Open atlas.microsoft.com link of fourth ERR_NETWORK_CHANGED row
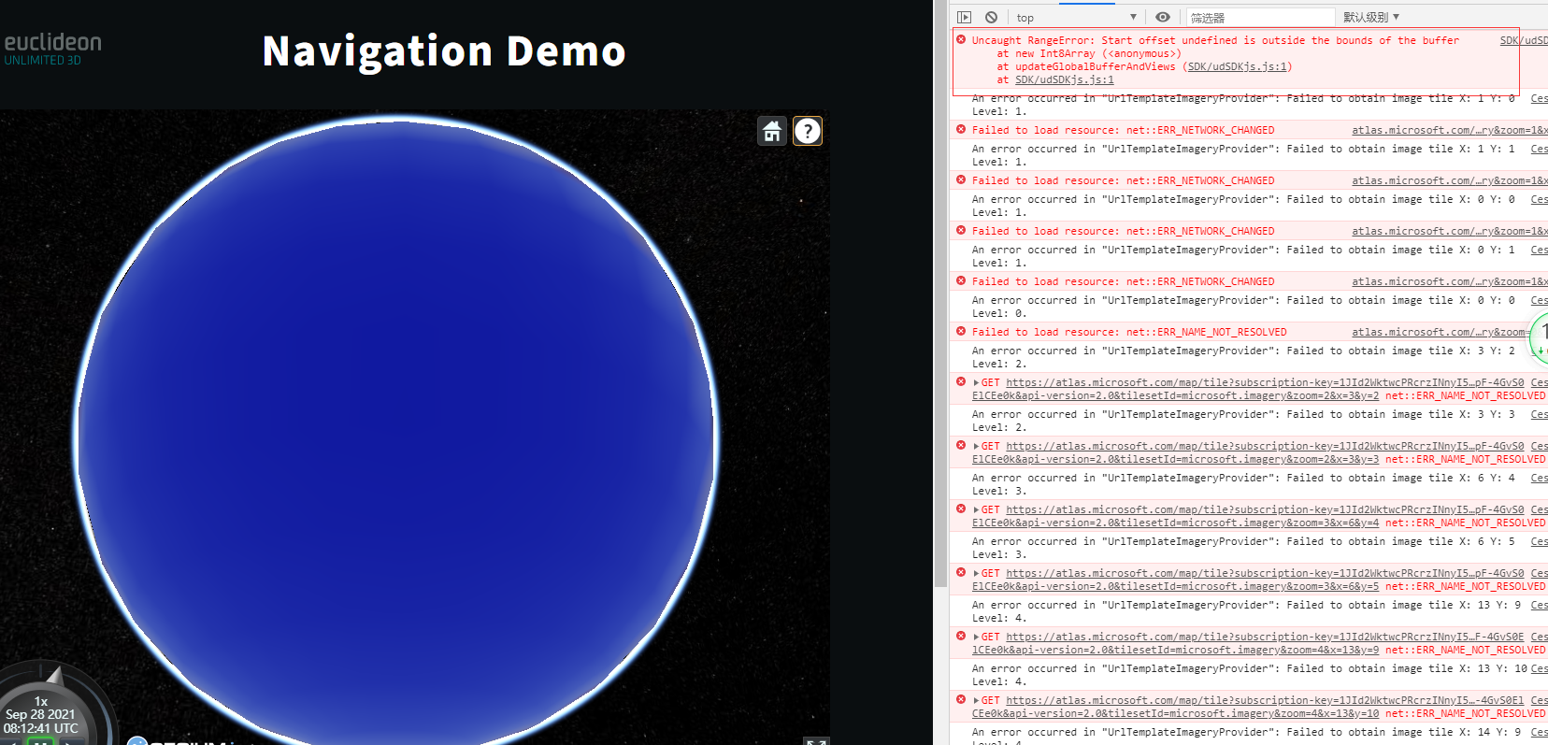The image size is (1548, 745). click(x=1449, y=281)
